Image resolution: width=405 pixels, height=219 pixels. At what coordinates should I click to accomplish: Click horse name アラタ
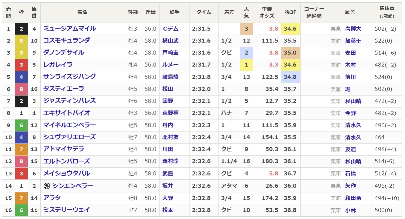point(52,198)
